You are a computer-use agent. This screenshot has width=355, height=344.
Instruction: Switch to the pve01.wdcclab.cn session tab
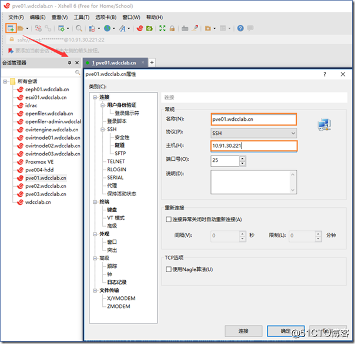pos(114,62)
